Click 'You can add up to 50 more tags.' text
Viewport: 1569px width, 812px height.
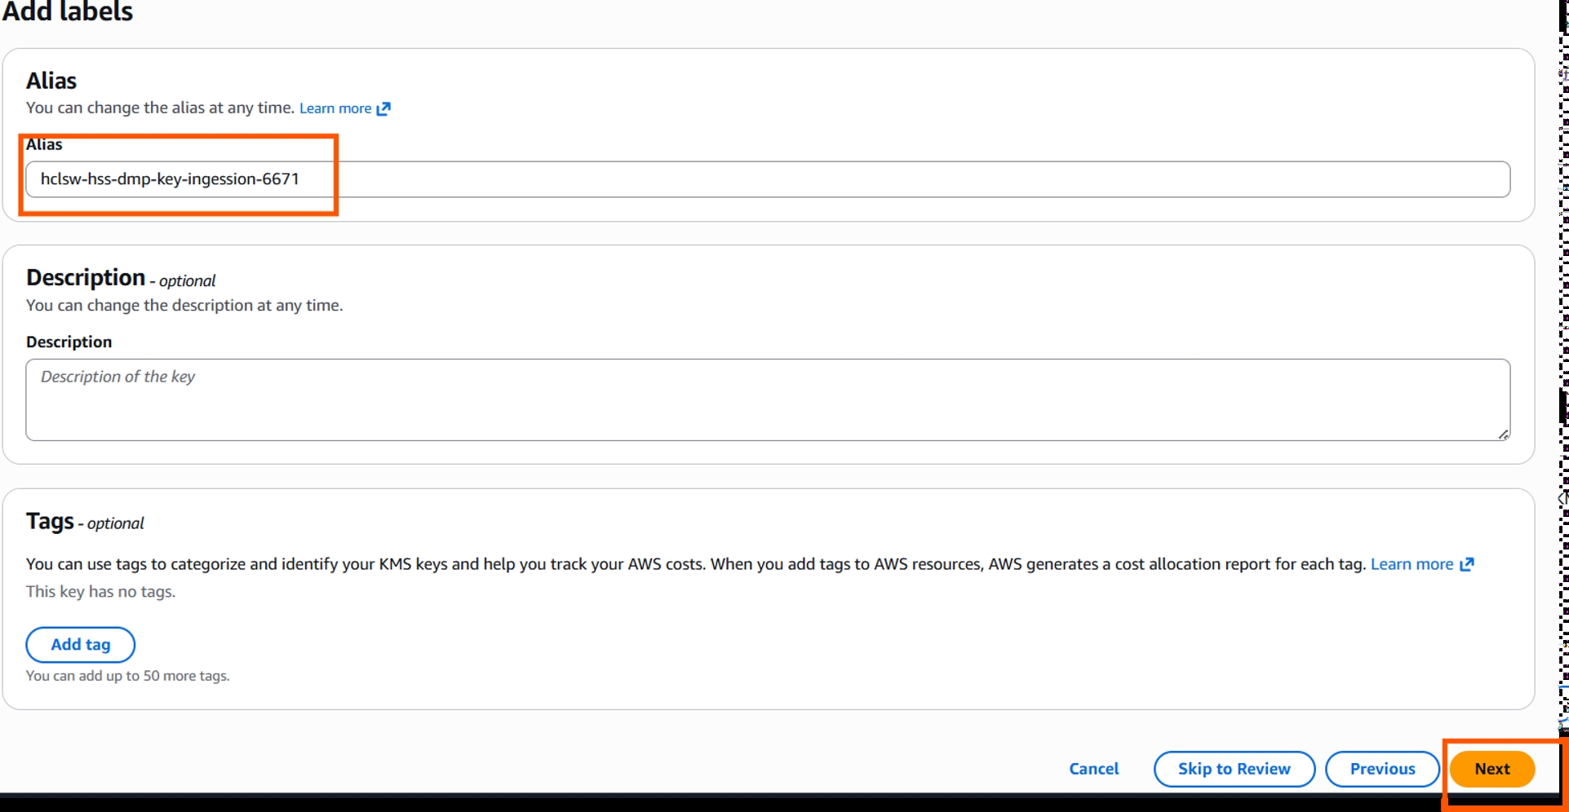[128, 676]
